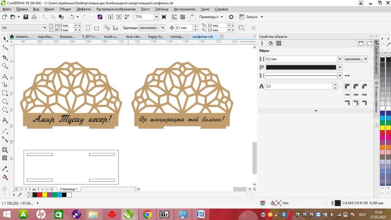Choose the Polygon tool
This screenshot has width=391, height=220.
coord(4,110)
